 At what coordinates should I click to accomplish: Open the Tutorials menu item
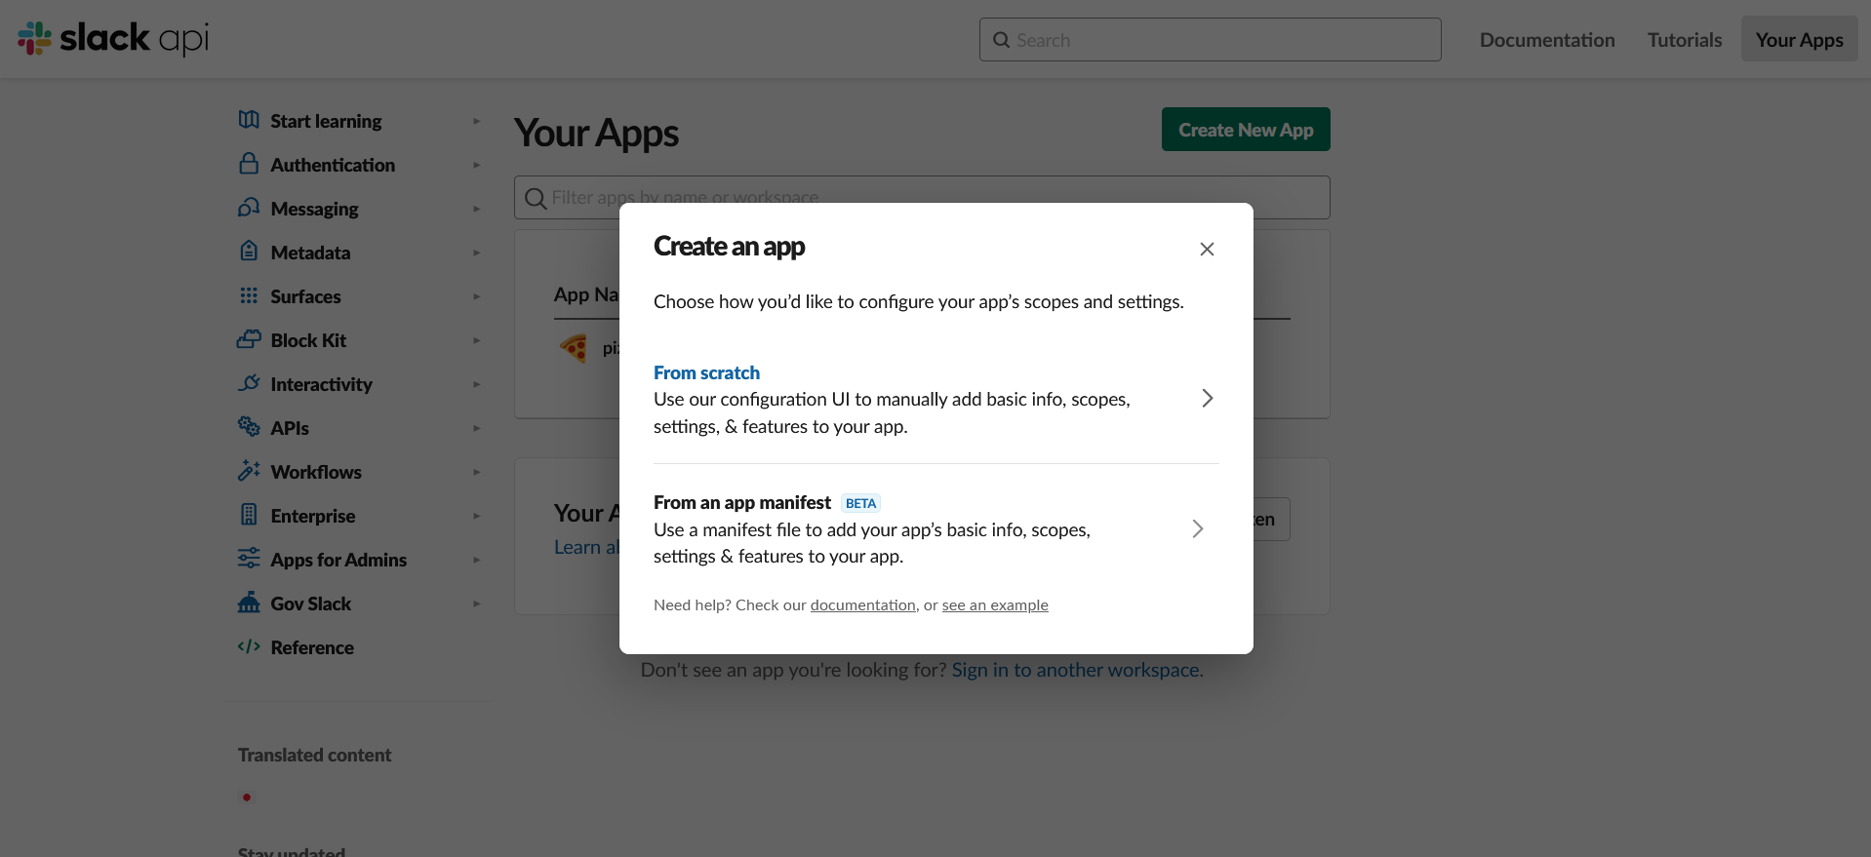(1684, 39)
